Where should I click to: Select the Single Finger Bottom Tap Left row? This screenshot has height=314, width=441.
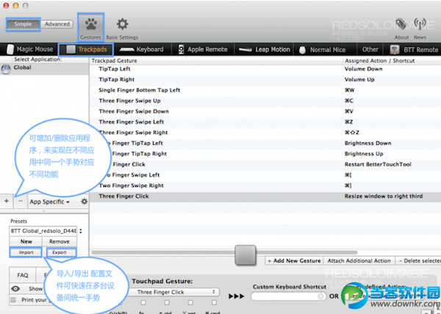coord(265,90)
